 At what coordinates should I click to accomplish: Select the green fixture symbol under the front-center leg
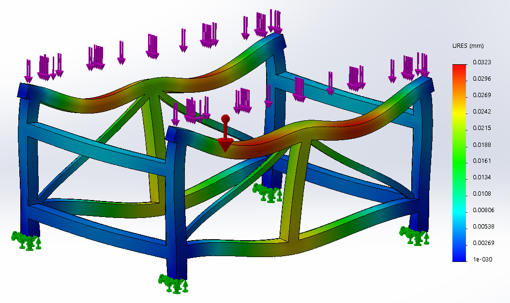pos(173,284)
